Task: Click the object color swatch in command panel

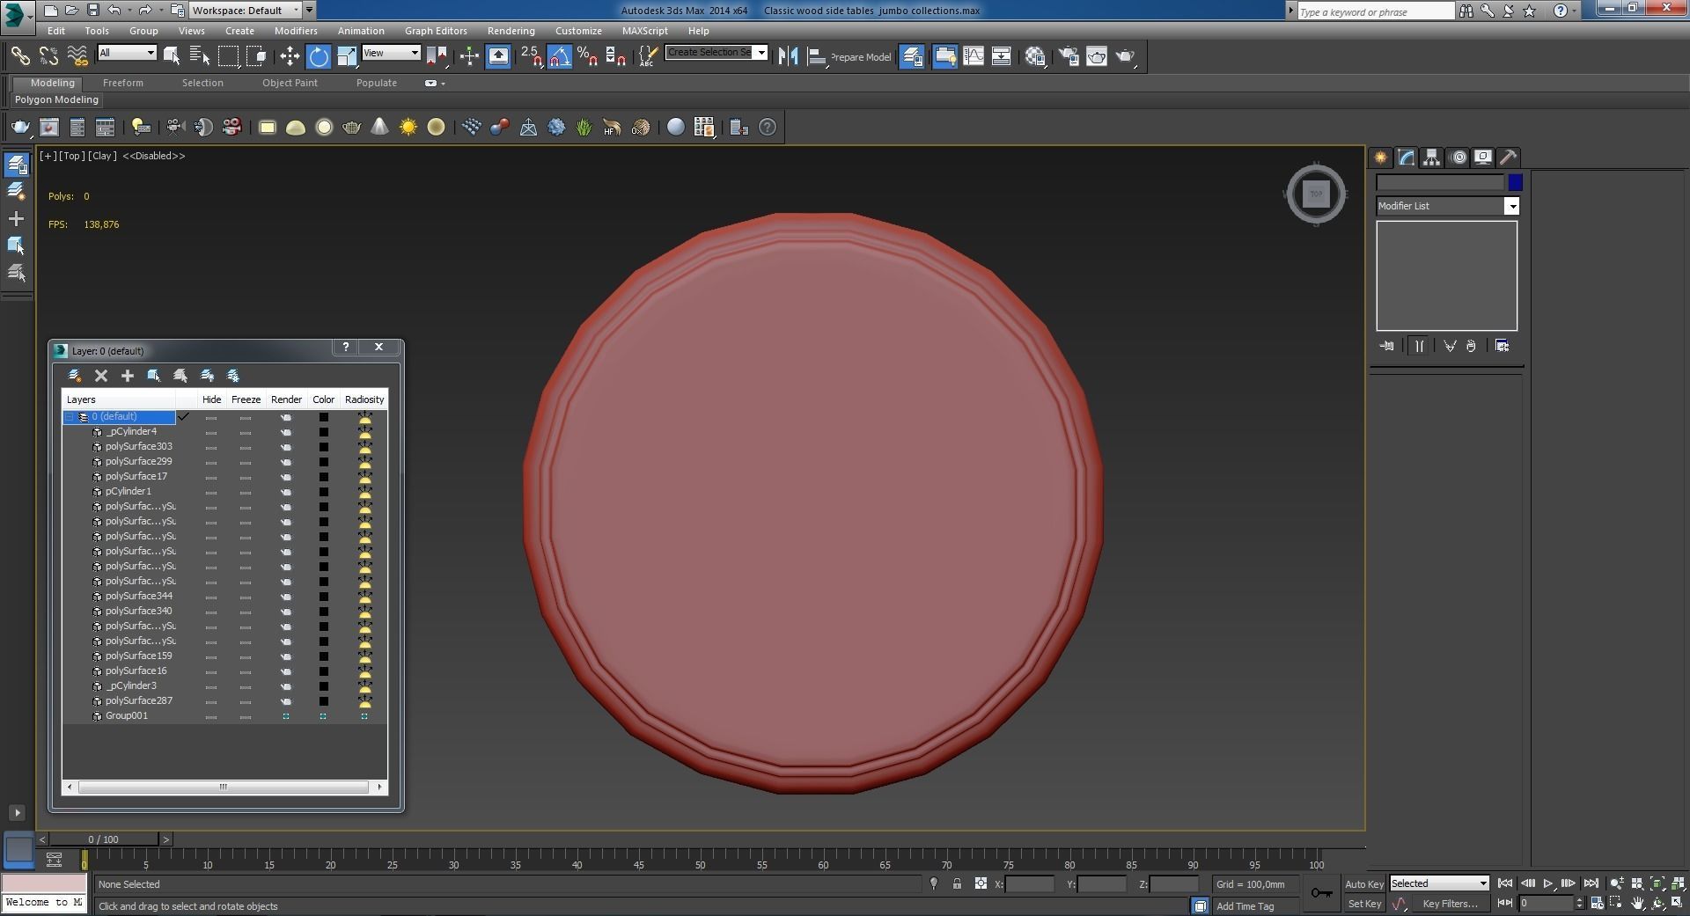Action: click(1515, 182)
